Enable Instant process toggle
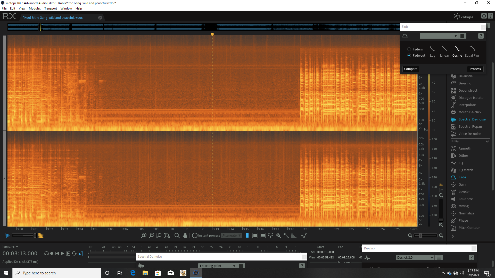 (x=195, y=235)
